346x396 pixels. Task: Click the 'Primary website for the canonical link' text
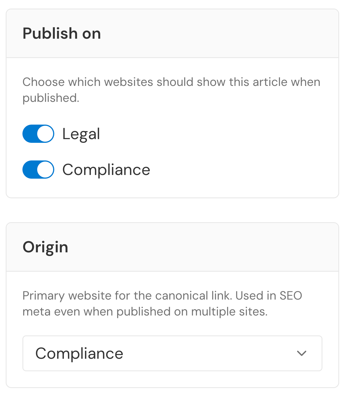click(162, 304)
